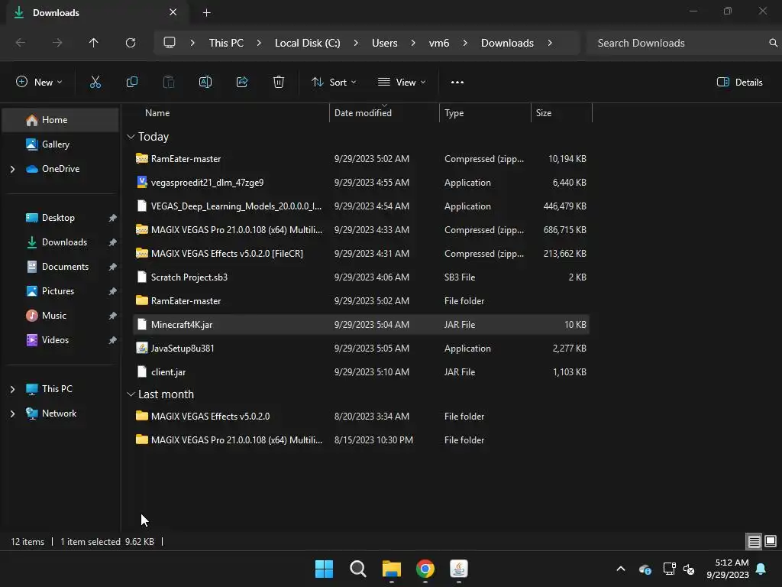Click the Delete trash can icon
The width and height of the screenshot is (782, 587).
click(x=279, y=83)
